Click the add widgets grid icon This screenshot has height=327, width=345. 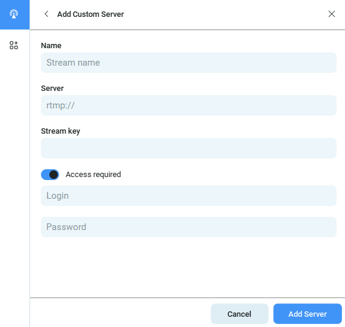point(14,45)
